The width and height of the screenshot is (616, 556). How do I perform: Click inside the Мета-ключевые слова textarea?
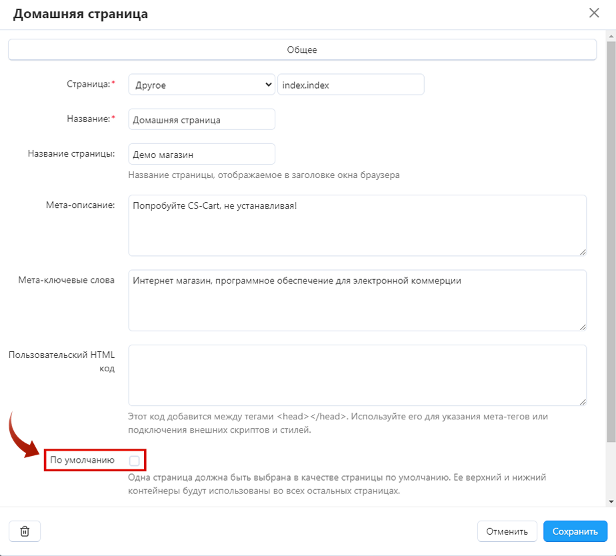click(x=357, y=301)
